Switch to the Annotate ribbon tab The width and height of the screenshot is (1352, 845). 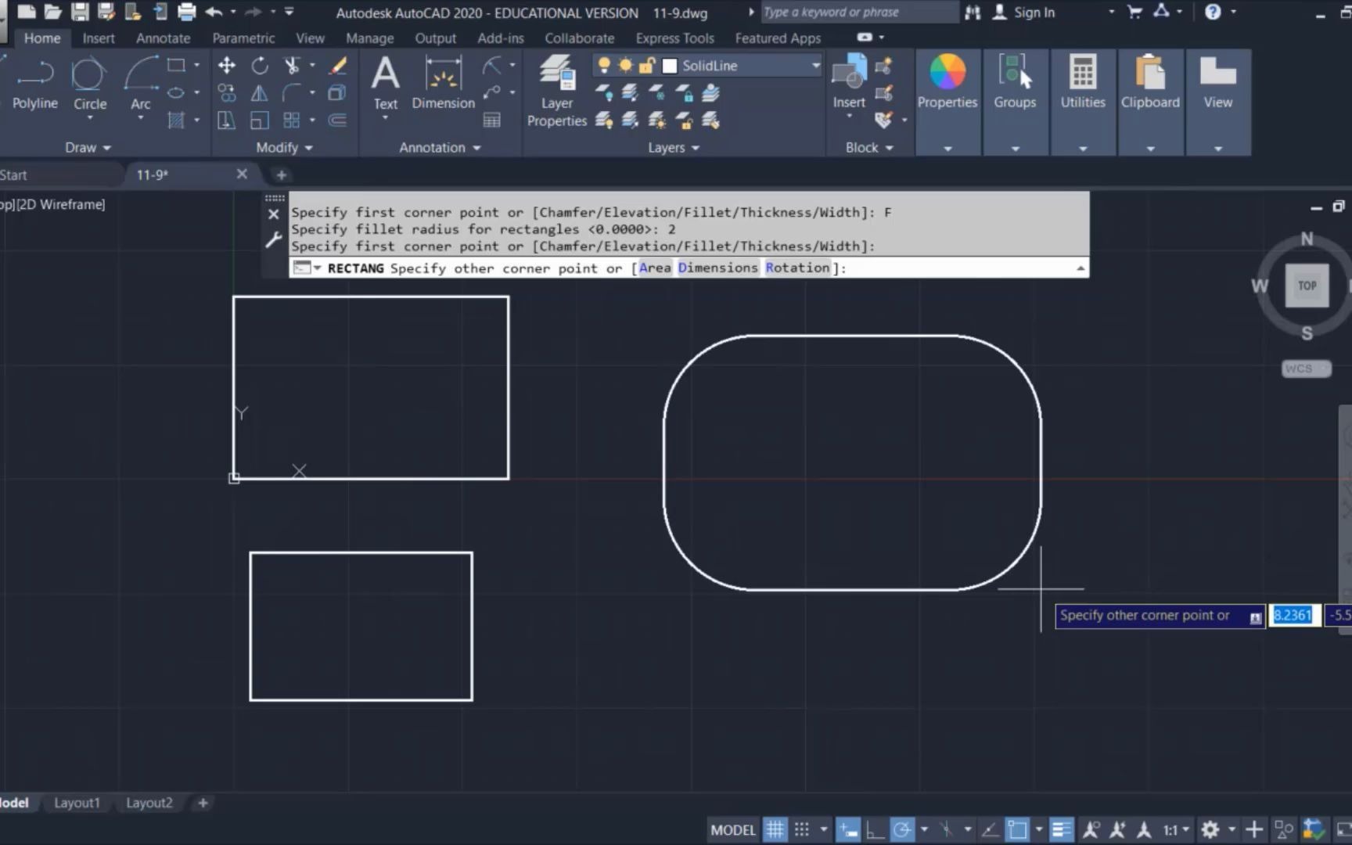163,38
